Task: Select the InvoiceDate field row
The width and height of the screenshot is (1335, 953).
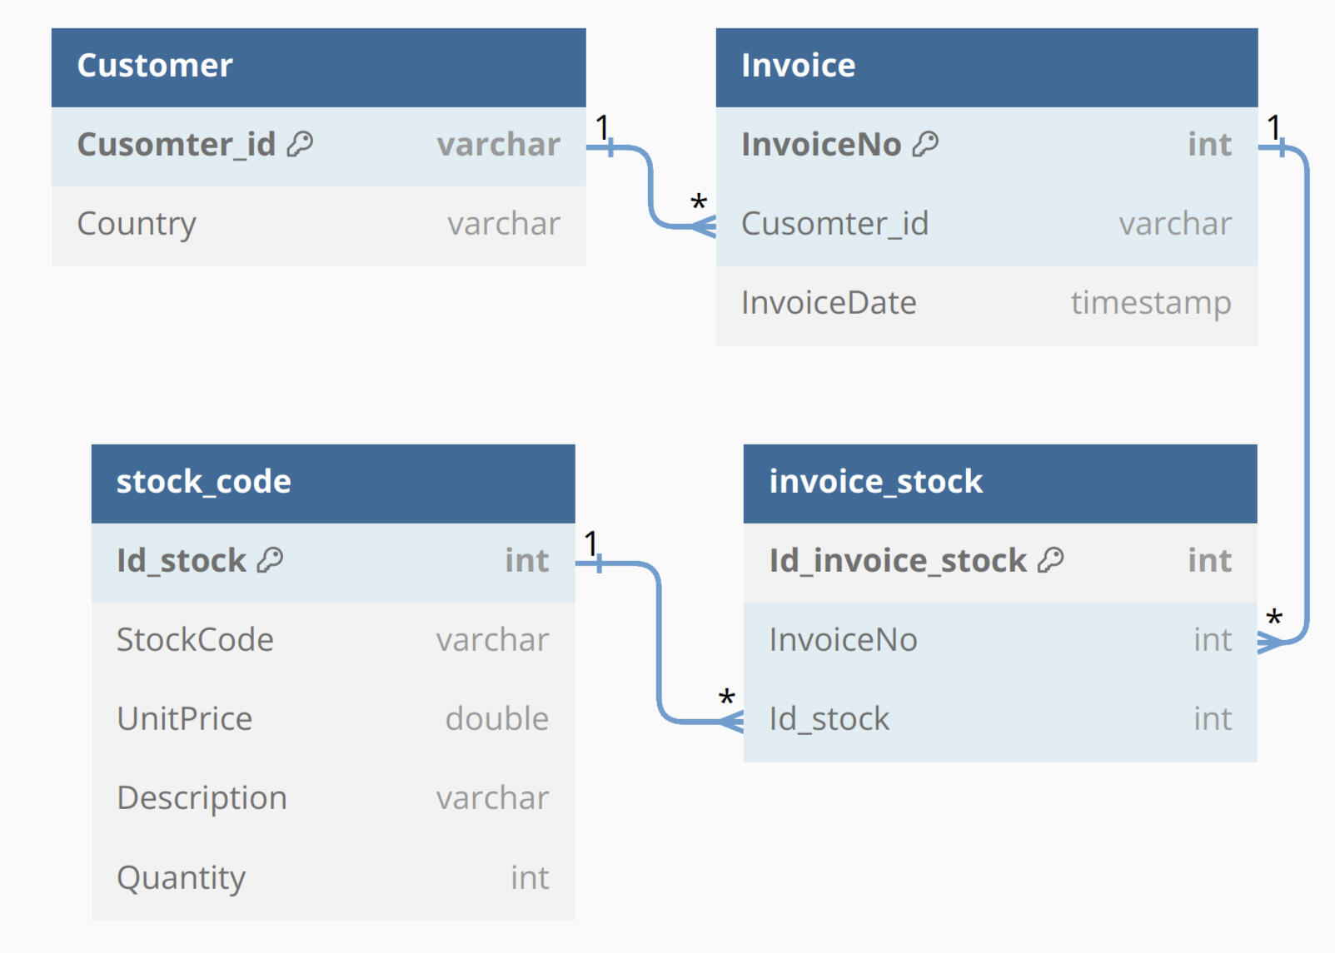Action: pos(986,304)
